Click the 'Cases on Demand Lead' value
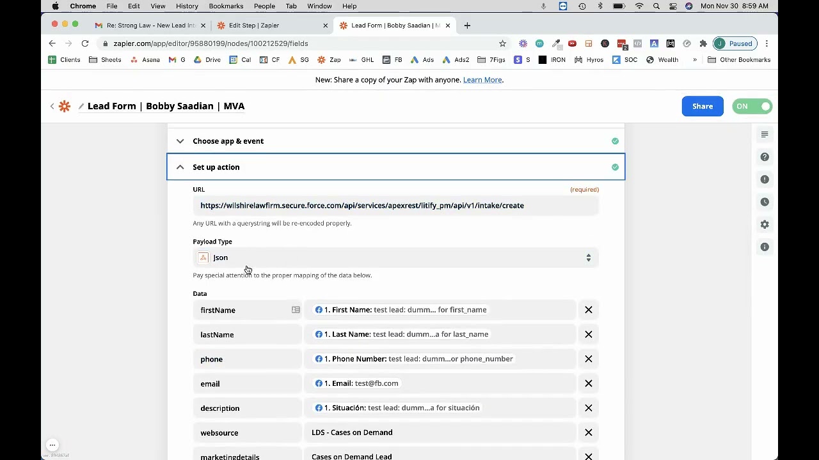 [x=352, y=456]
